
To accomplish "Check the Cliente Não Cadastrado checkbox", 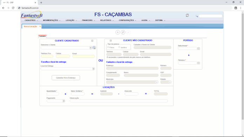I will point(111,41).
